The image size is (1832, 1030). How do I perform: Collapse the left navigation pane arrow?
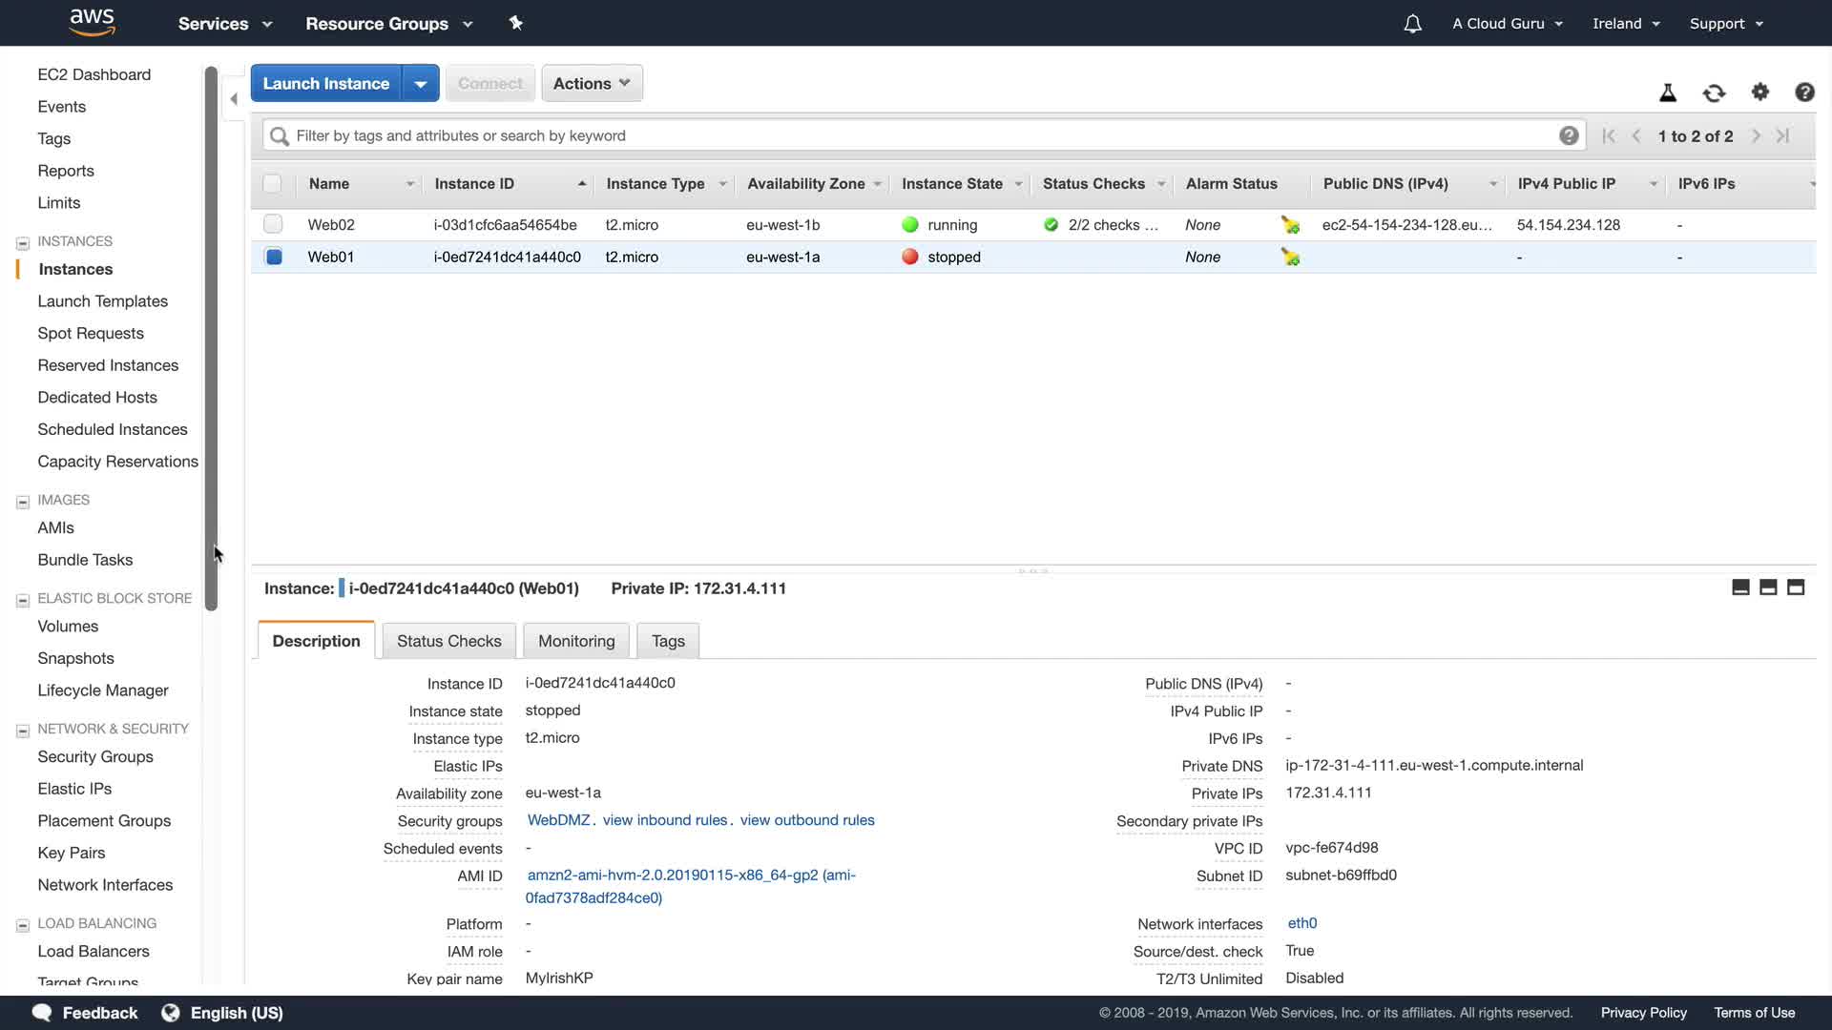point(234,98)
